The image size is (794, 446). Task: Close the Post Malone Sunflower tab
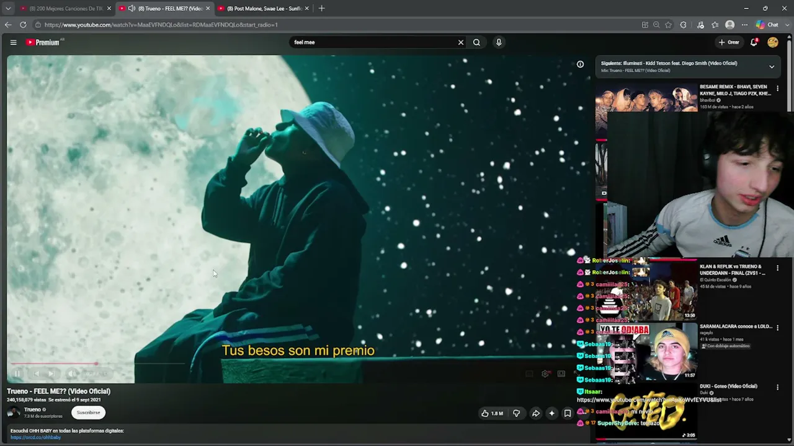pyautogui.click(x=306, y=9)
